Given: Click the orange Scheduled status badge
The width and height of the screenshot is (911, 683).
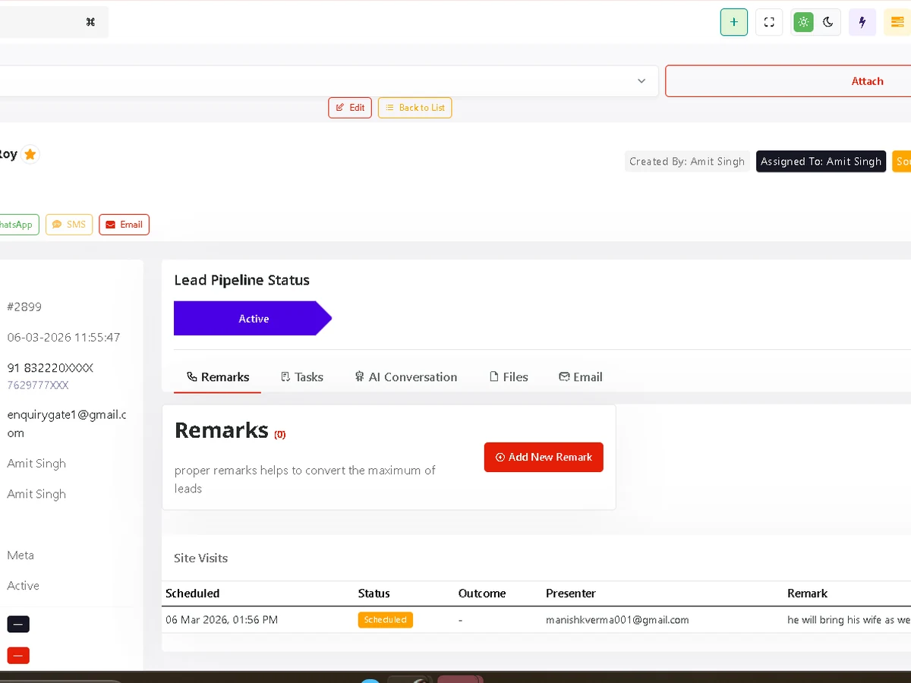Looking at the screenshot, I should (385, 620).
